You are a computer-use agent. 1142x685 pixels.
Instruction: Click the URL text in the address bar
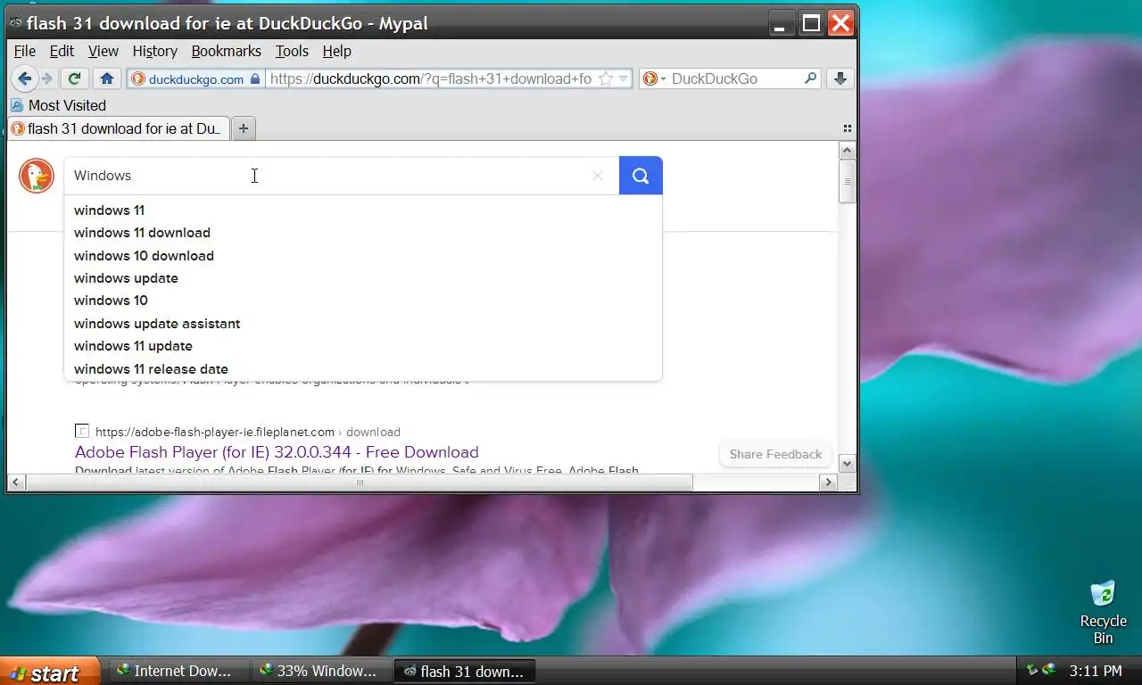[430, 78]
